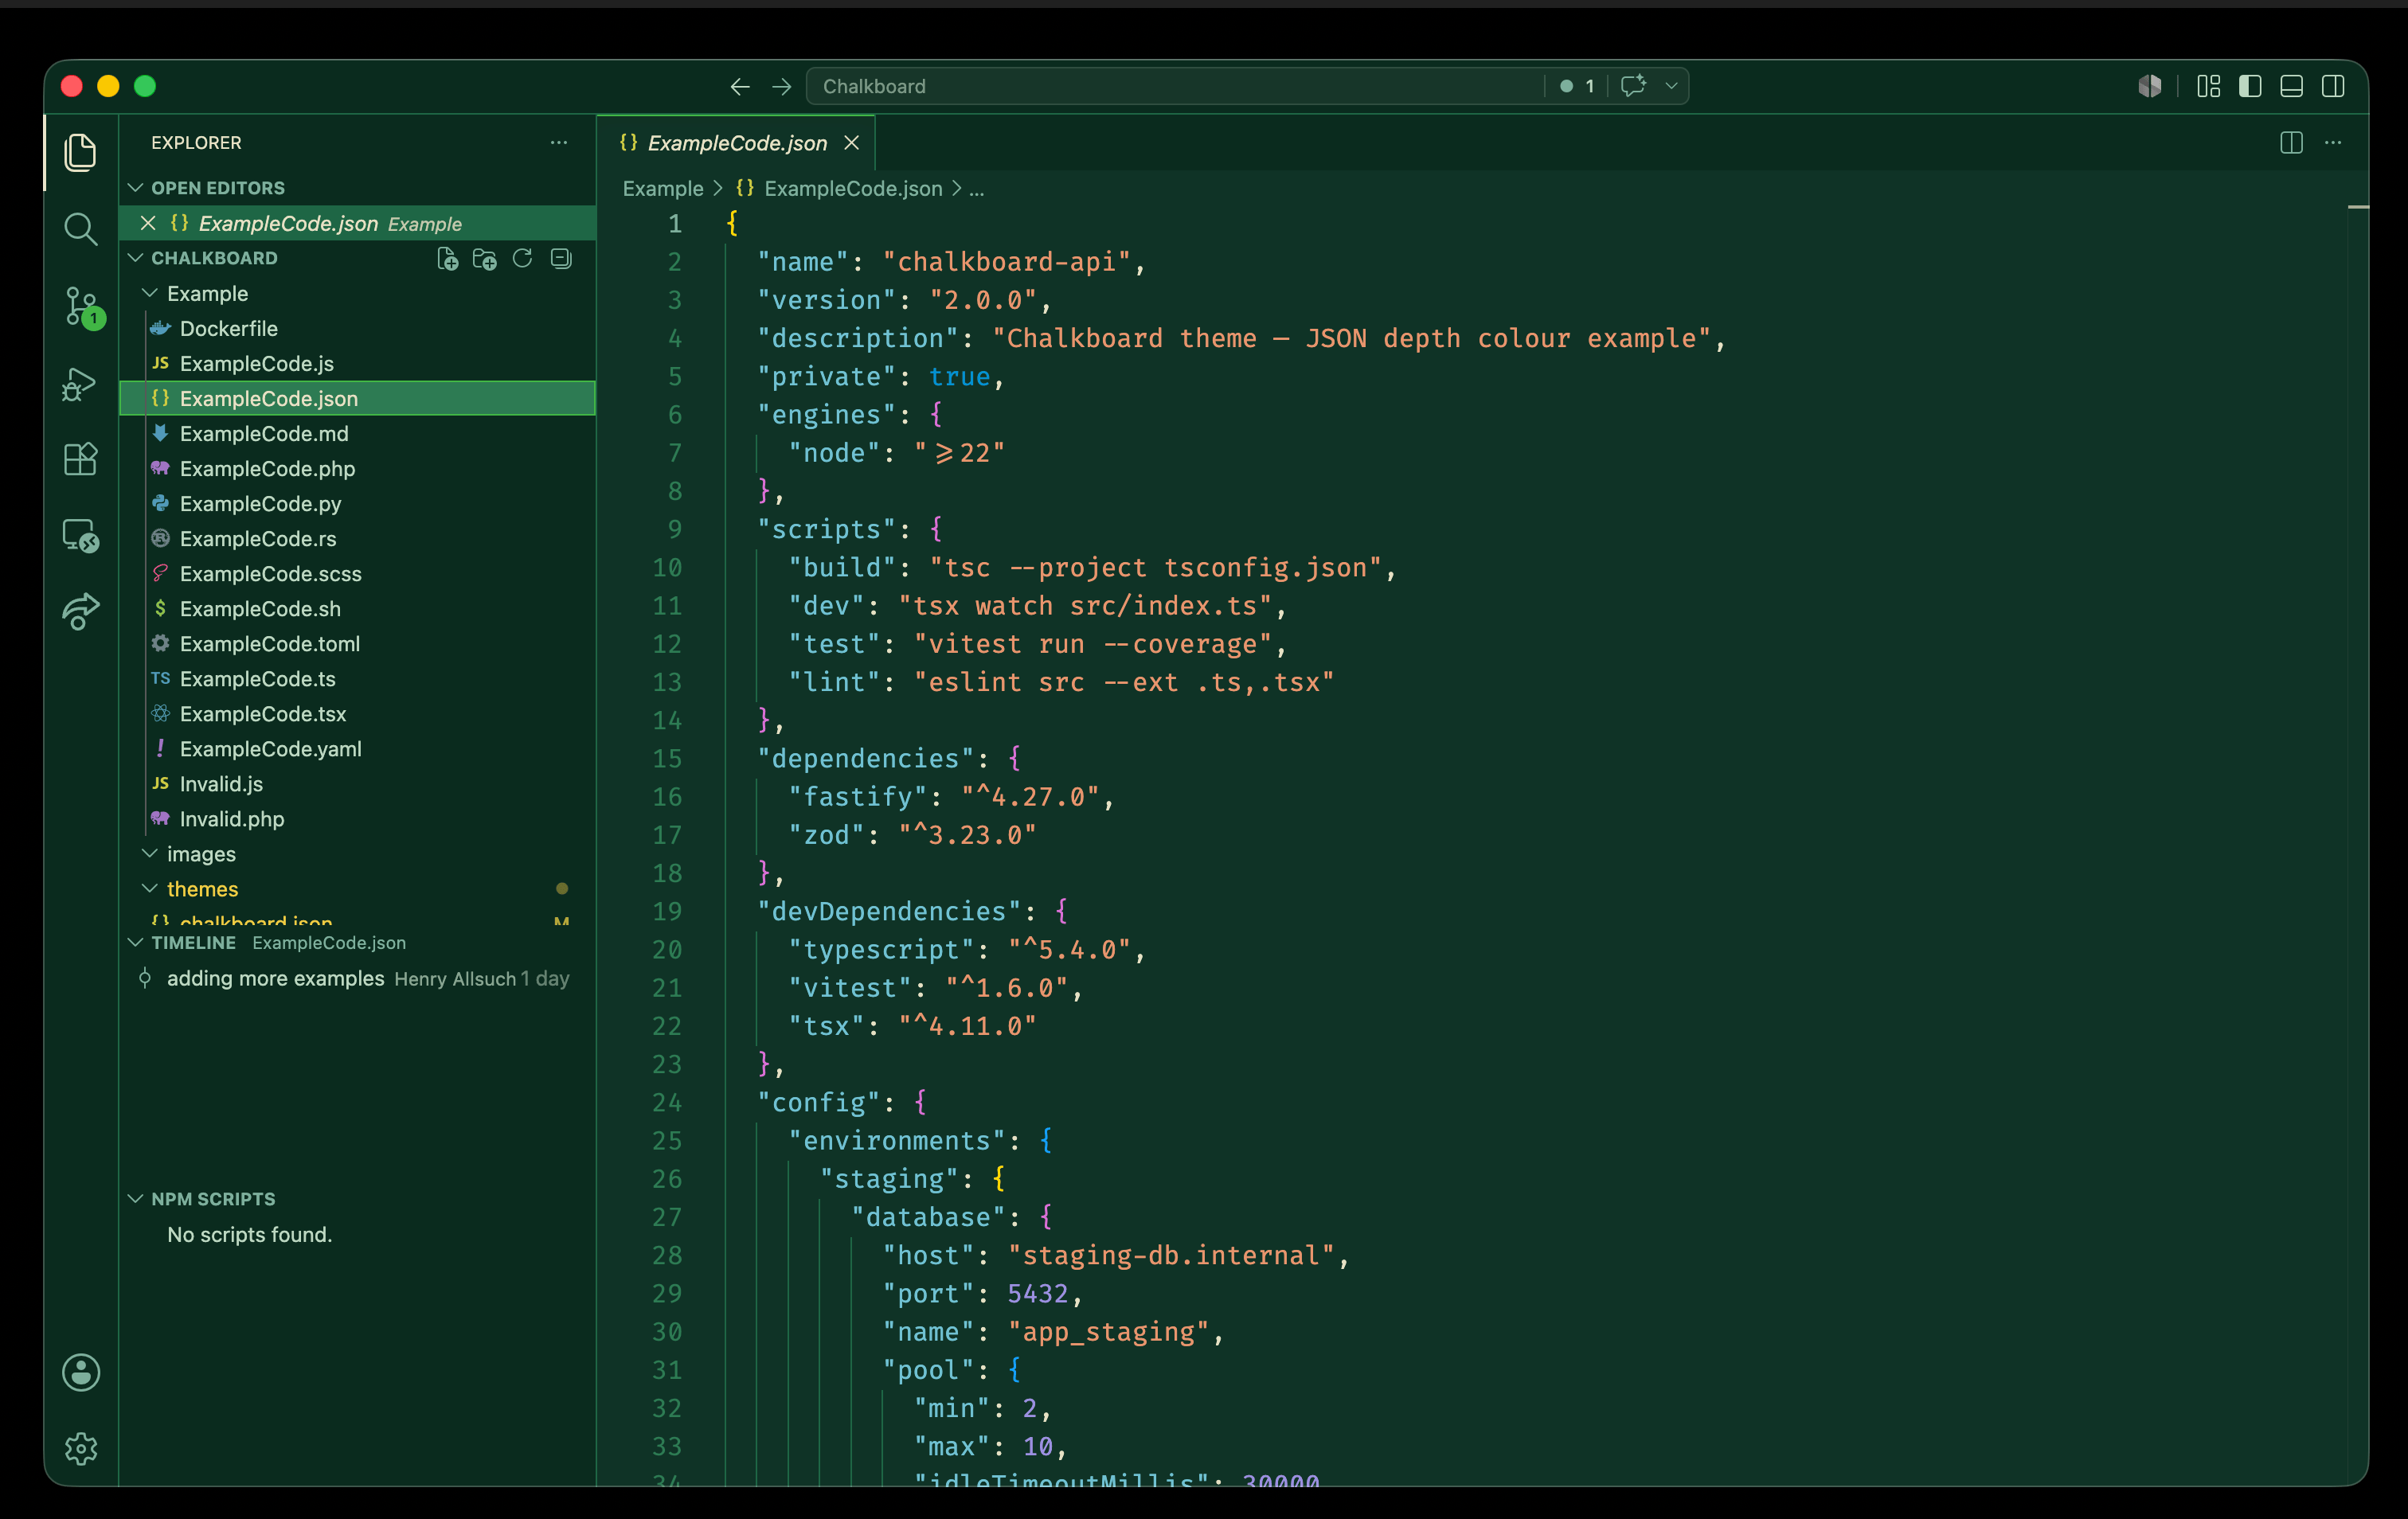Click the "dependencies" key in the editor
The image size is (2408, 1519).
pos(866,758)
